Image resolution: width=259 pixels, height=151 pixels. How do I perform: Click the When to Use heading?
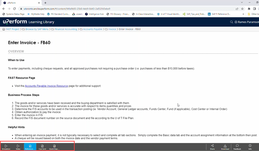click(16, 60)
